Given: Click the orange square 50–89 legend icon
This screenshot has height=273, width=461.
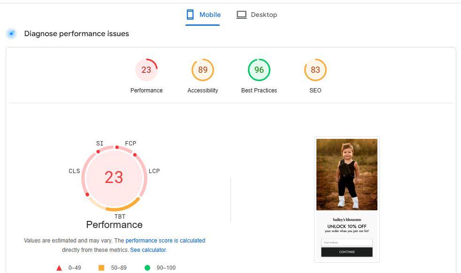Looking at the screenshot, I should (x=101, y=268).
